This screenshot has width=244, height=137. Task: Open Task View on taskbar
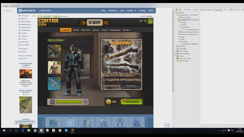pyautogui.click(x=16, y=131)
